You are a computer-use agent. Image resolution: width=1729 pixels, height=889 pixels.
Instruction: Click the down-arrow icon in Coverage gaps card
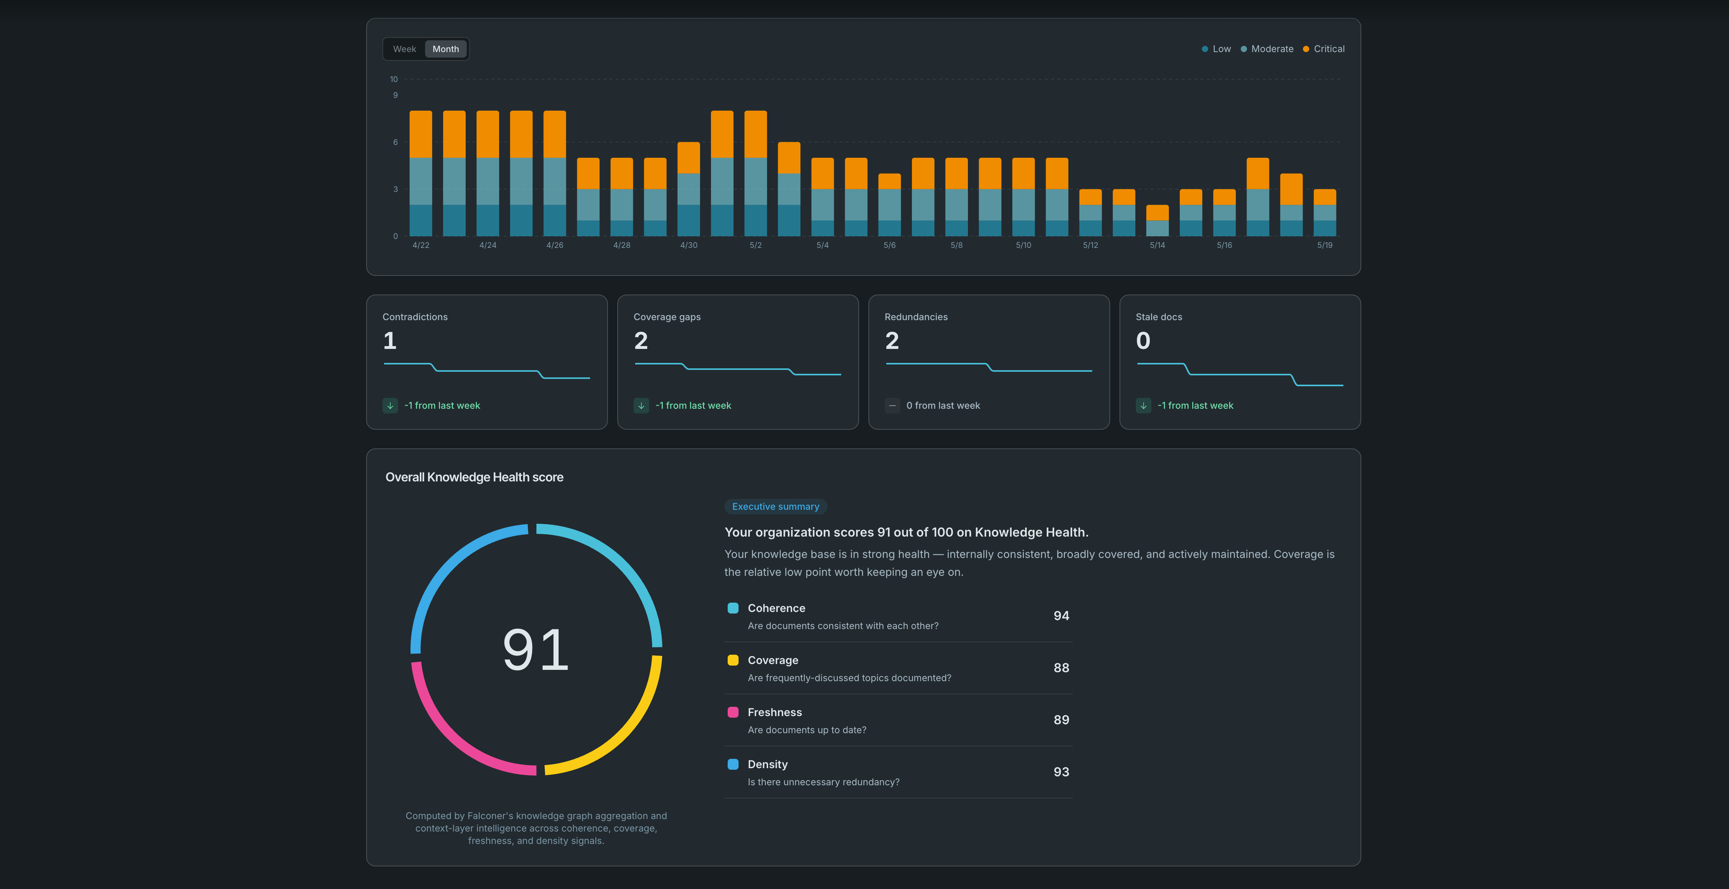[641, 405]
